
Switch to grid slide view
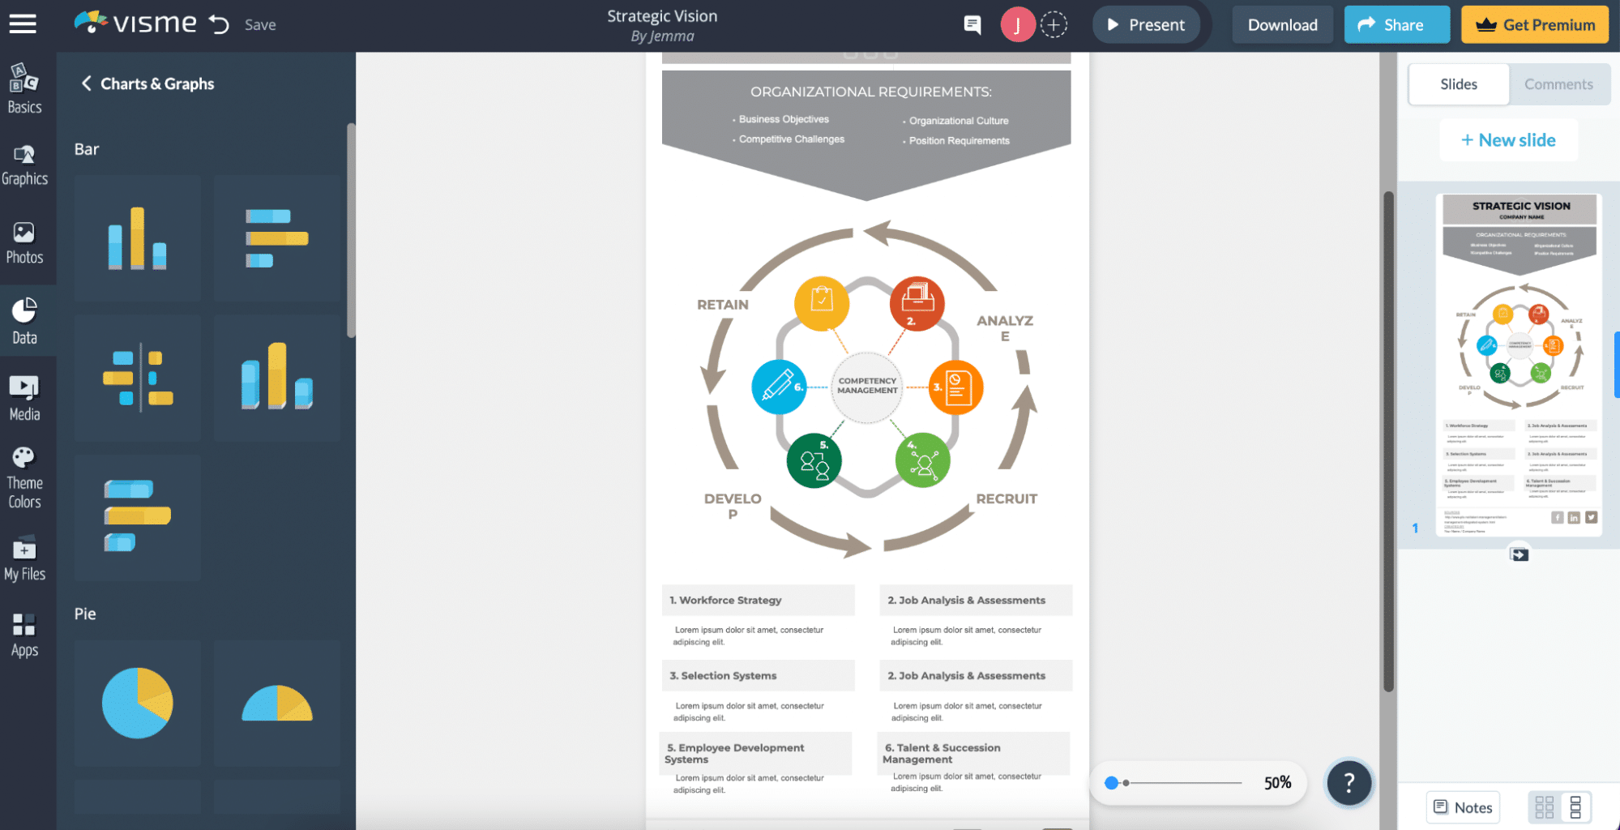[1544, 807]
